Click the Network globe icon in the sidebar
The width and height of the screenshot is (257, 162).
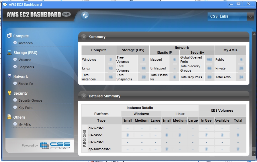pos(9,76)
